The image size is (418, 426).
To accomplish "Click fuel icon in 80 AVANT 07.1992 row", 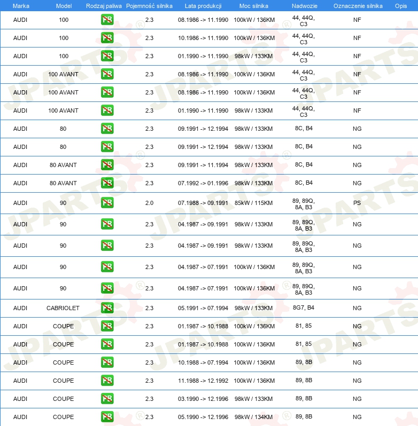I will 107,183.
